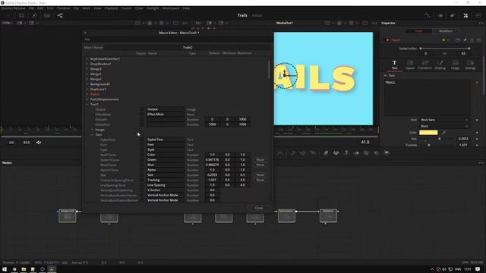Open the Macro Editor File menu
Viewport: 486px width, 273px height.
tap(87, 39)
